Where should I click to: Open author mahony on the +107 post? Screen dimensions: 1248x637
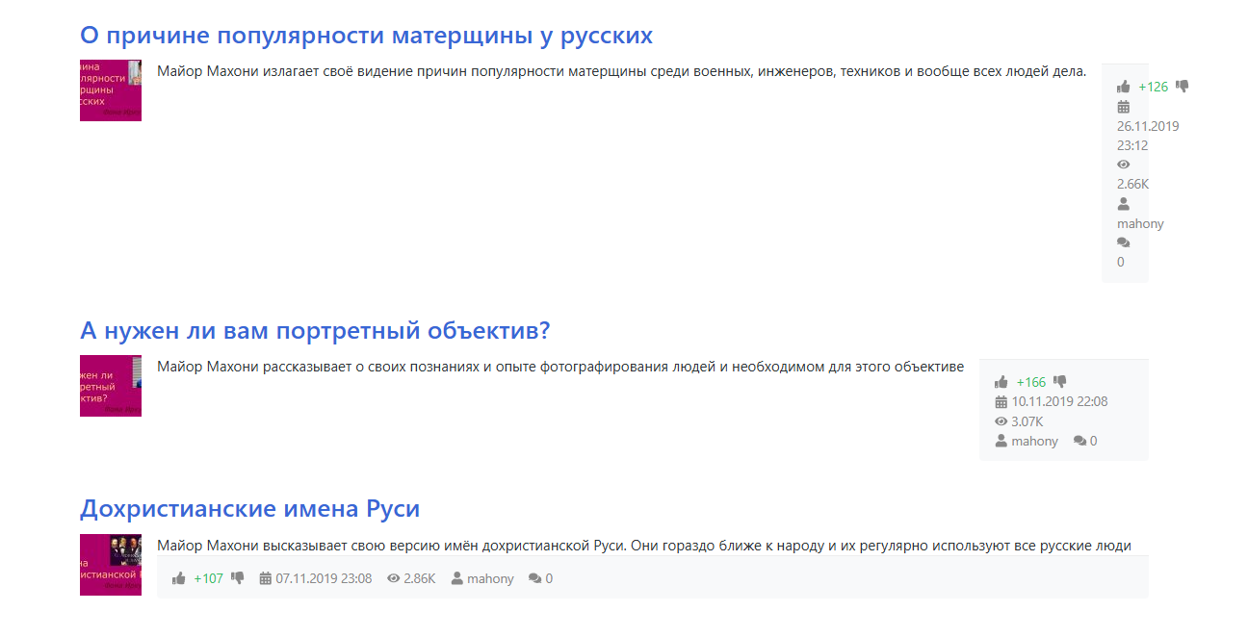491,578
